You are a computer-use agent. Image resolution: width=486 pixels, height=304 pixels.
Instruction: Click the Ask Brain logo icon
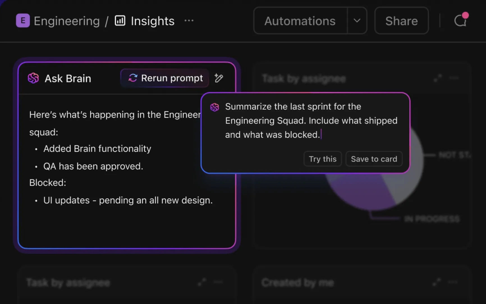coord(33,78)
